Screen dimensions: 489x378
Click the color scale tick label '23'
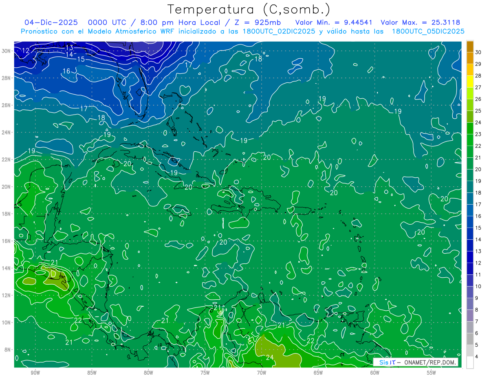478,134
